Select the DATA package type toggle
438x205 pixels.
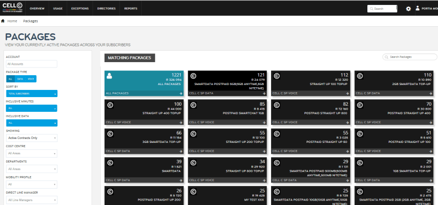coord(20,79)
